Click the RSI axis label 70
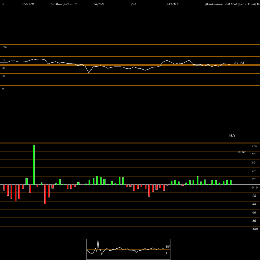260x260 pixels. pos(4,60)
